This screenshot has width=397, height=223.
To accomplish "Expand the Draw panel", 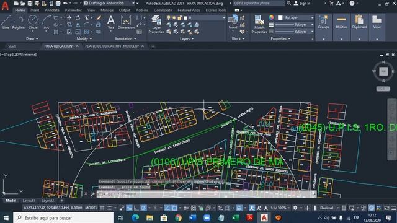I will pos(32,38).
